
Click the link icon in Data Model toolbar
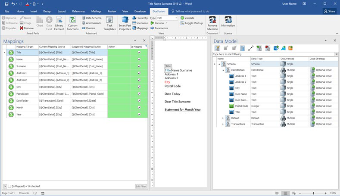[x=251, y=48]
